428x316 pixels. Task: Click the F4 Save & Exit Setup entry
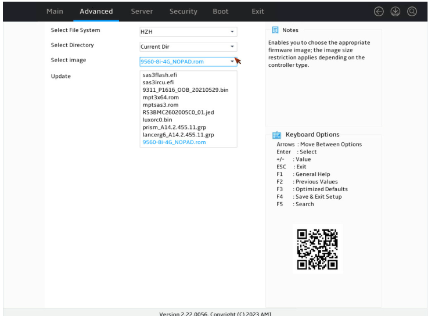click(309, 197)
